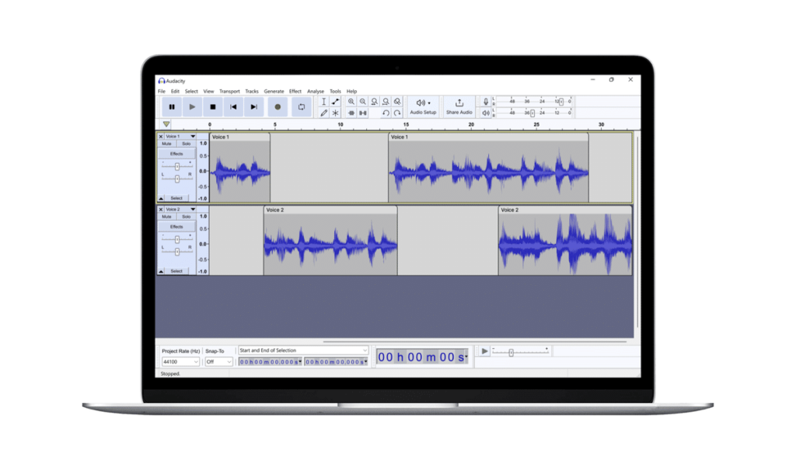Open the Analyse menu
This screenshot has width=796, height=466.
pos(316,92)
